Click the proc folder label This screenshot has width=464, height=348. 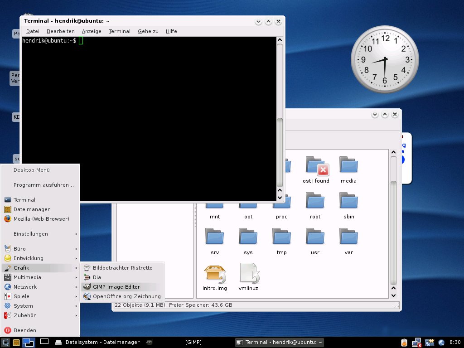pos(281,217)
